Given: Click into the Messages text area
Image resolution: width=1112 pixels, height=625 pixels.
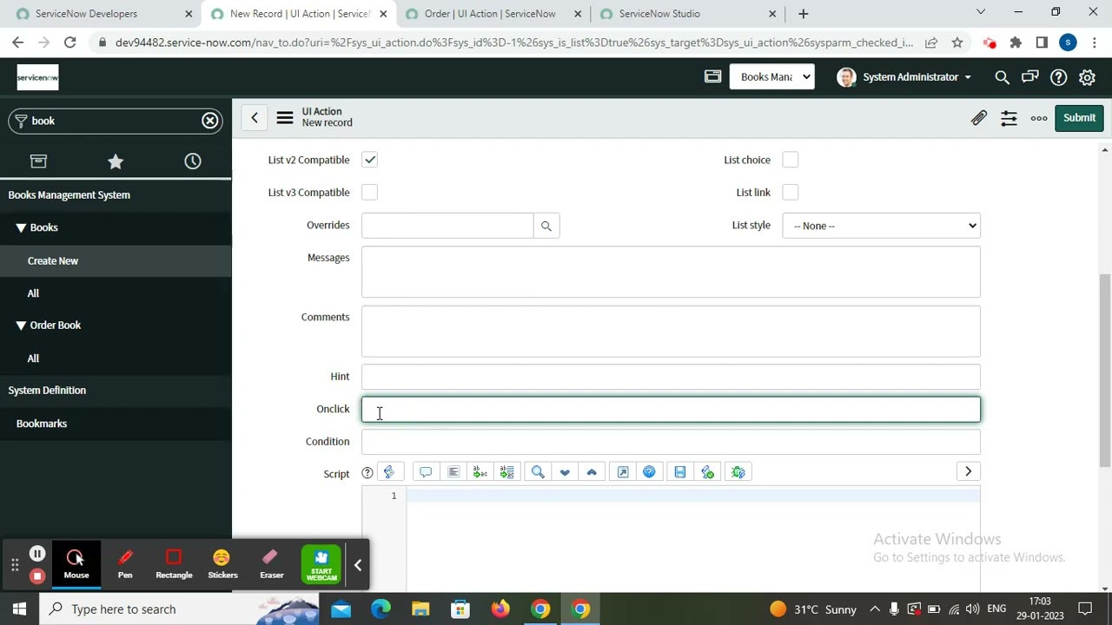Looking at the screenshot, I should coord(671,272).
